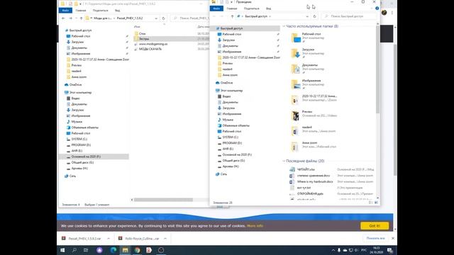
Task: Select Сеть in the Проводник navigation pane
Action: tap(223, 174)
